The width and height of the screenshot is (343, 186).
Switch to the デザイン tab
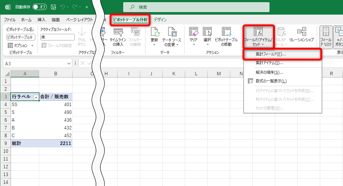[160, 20]
